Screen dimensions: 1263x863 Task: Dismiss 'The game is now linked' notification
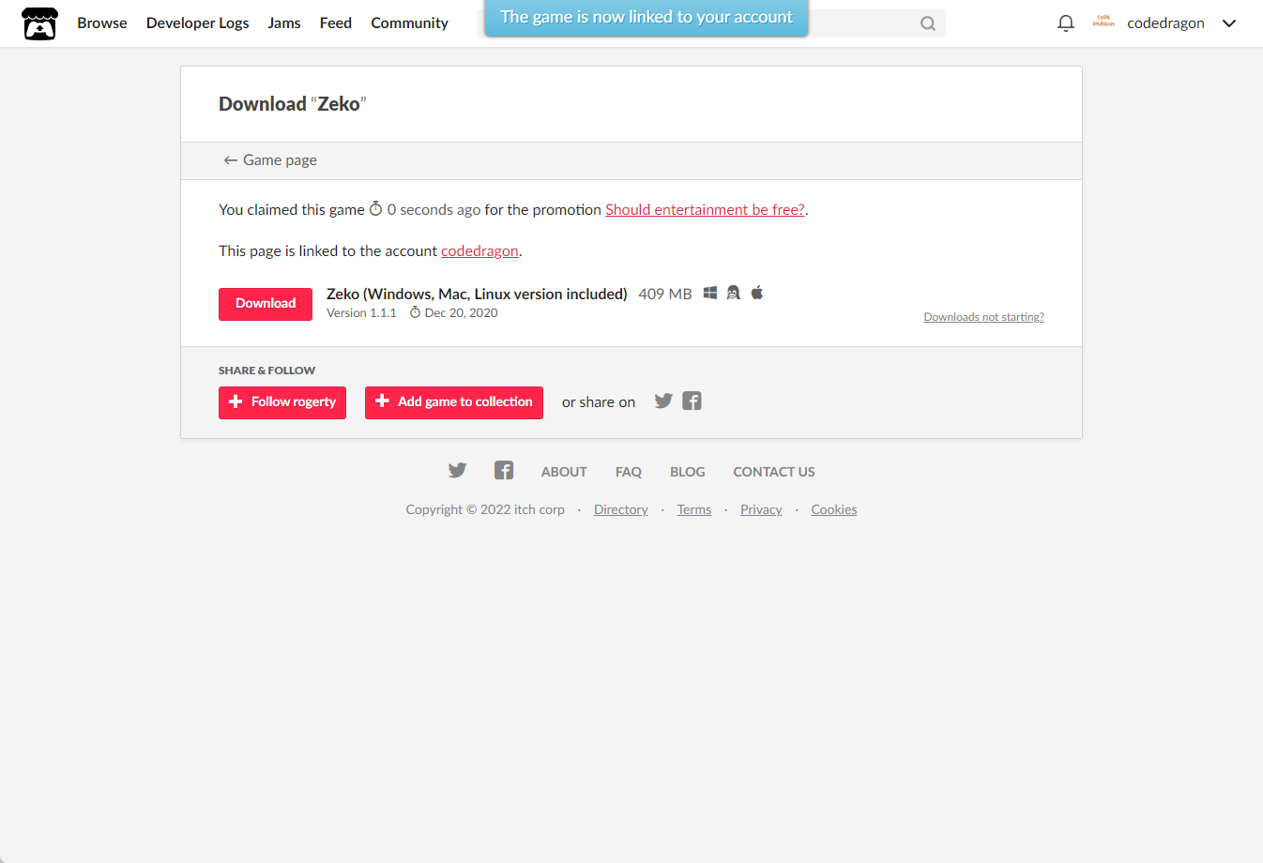coord(647,18)
